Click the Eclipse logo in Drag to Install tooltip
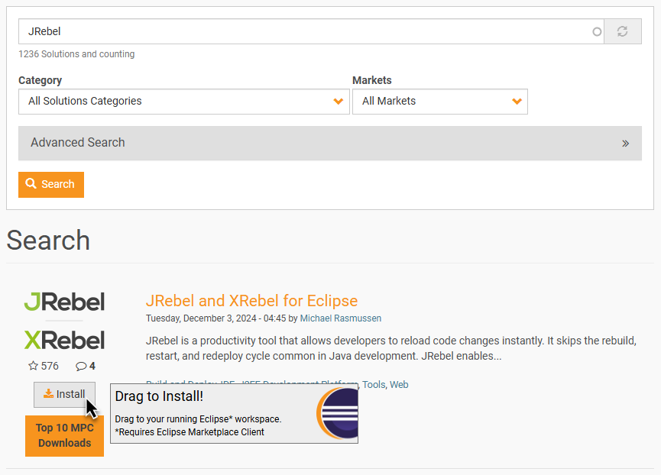 (x=337, y=413)
